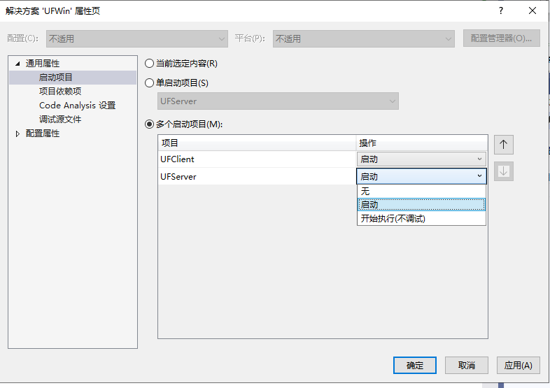This screenshot has height=388, width=550.
Task: Click the move up arrow button
Action: pyautogui.click(x=503, y=145)
